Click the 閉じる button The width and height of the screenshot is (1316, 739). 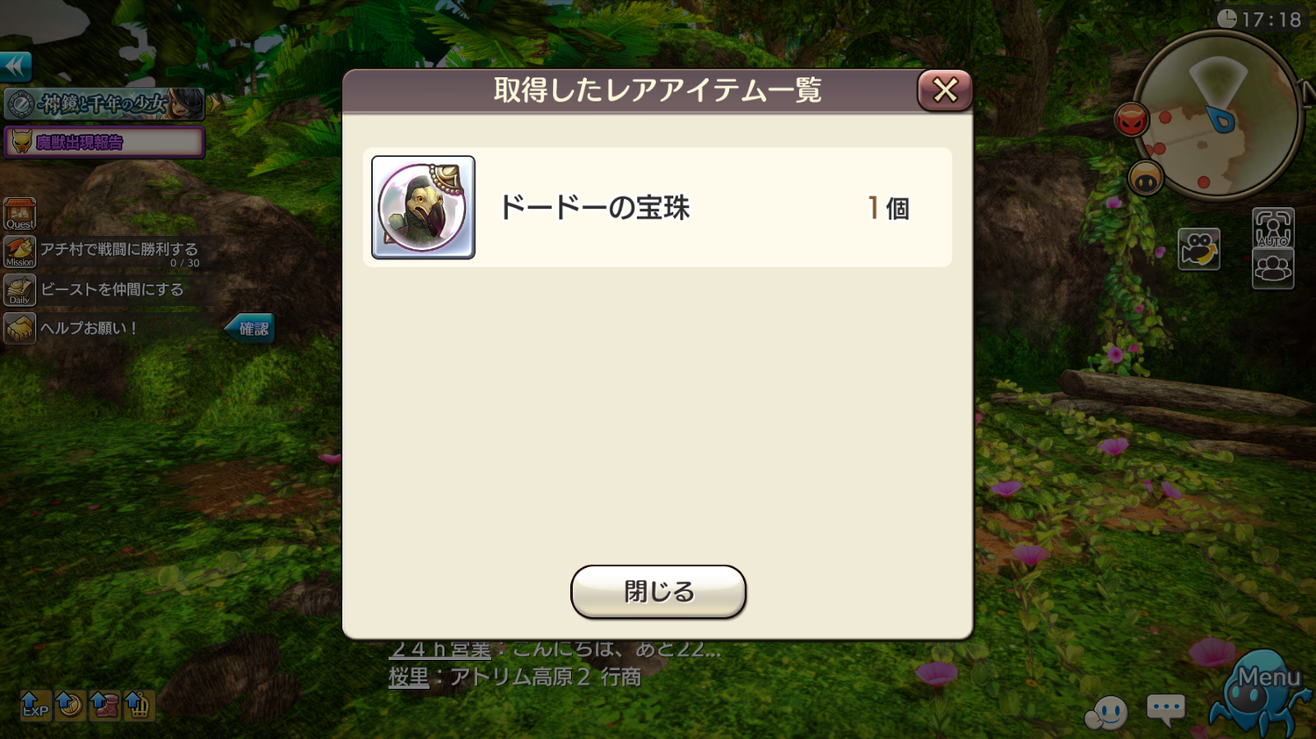[658, 592]
